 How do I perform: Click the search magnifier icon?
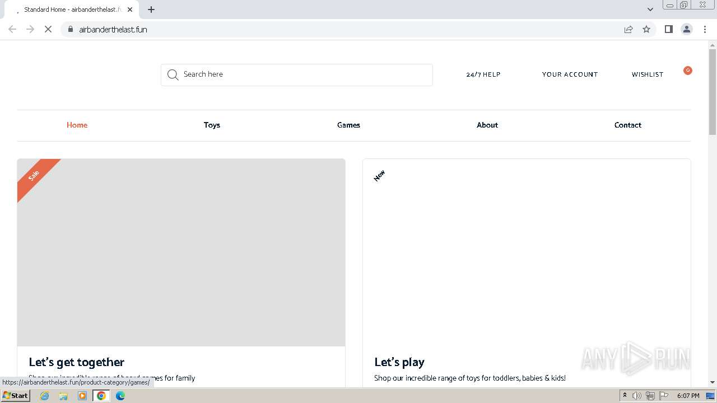tap(173, 74)
